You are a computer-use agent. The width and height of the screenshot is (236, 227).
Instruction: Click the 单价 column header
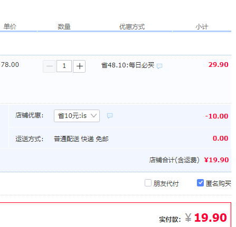point(10,26)
